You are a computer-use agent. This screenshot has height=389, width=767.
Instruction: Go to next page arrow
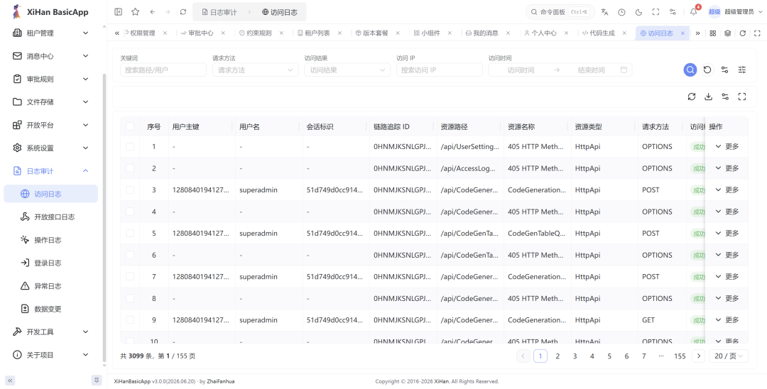click(x=699, y=356)
